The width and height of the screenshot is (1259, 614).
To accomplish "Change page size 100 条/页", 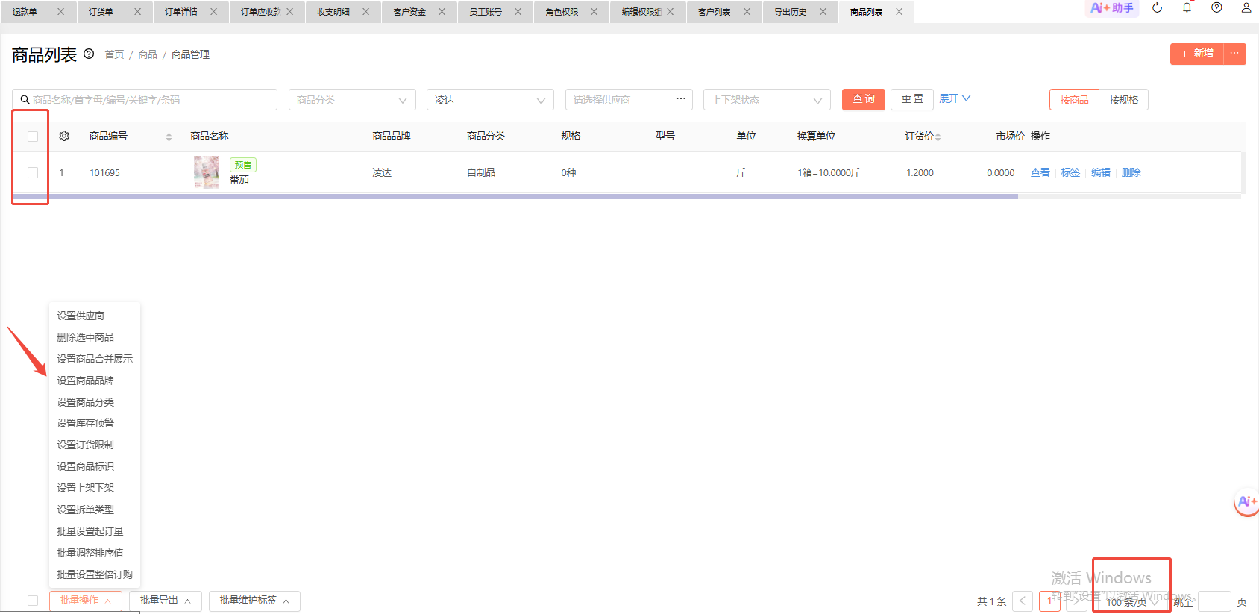I will point(1131,601).
